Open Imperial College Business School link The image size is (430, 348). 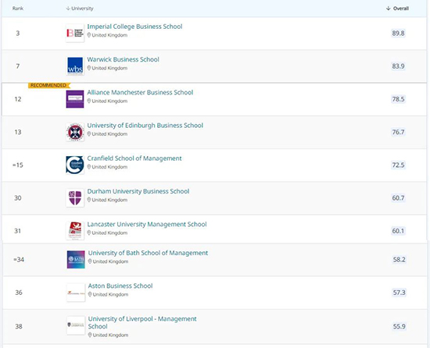(x=134, y=27)
